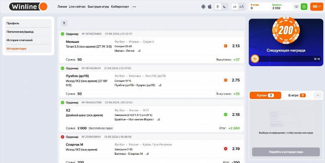Click orange cashout icon beside odds 2.13

click(x=225, y=46)
